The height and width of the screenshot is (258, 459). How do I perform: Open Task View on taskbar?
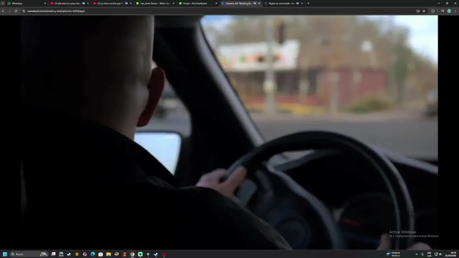tap(53, 254)
